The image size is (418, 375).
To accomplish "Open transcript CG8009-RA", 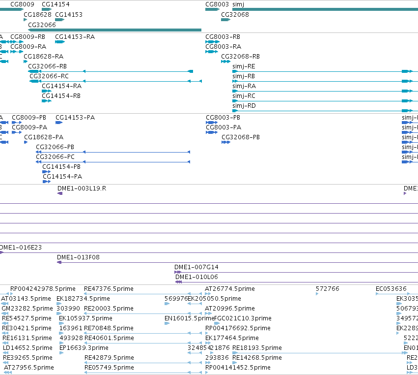I will (28, 46).
